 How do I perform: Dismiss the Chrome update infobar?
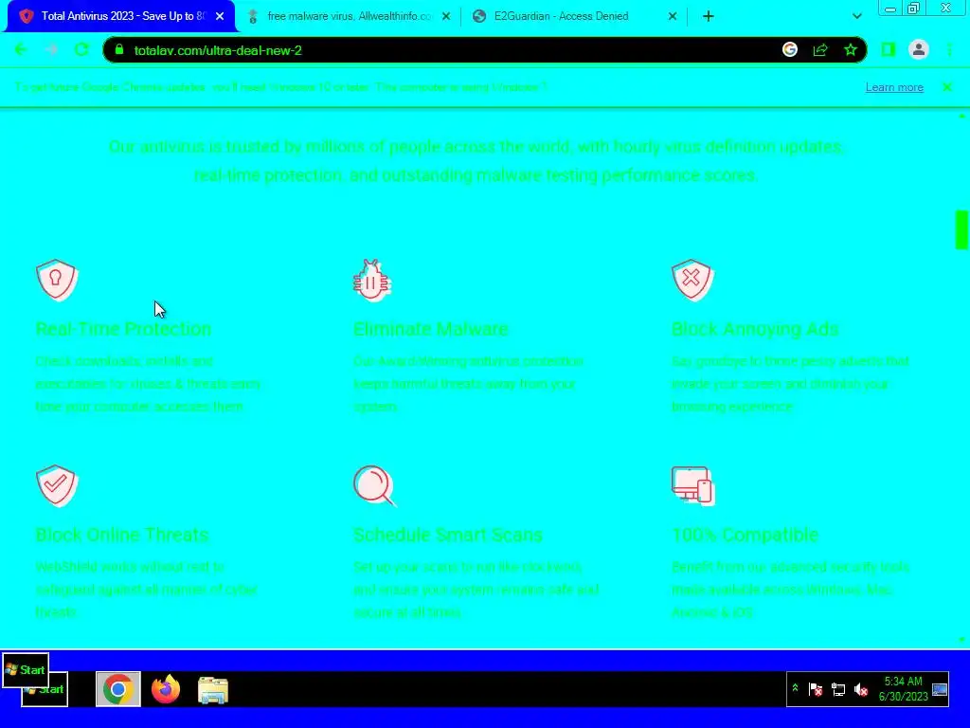947,87
